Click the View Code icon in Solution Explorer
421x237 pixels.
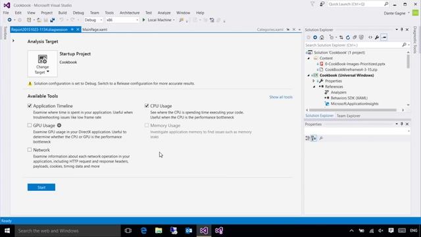click(x=370, y=38)
